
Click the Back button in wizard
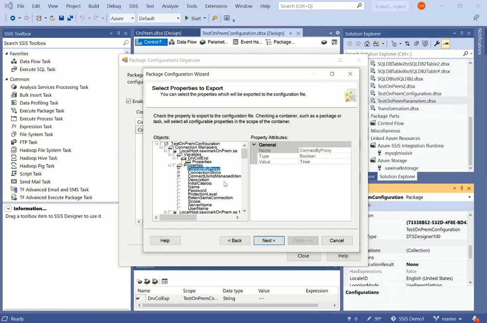tap(234, 240)
